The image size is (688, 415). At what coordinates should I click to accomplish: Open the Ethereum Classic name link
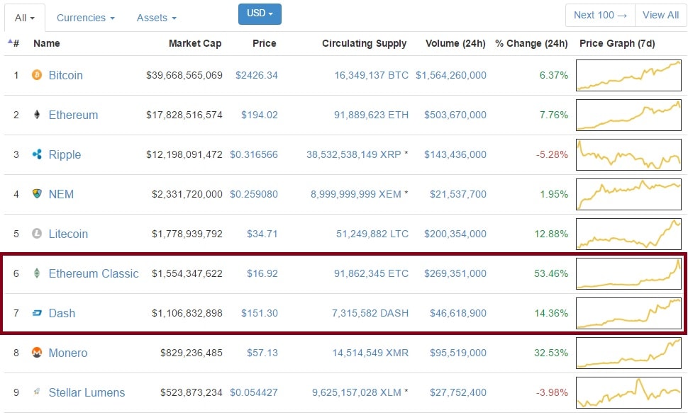[94, 273]
